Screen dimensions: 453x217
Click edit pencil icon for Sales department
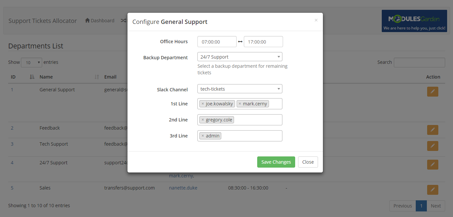pyautogui.click(x=432, y=190)
